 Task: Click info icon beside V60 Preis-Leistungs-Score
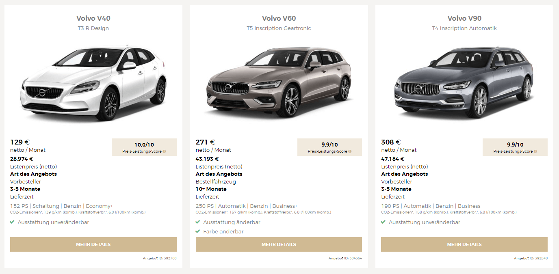coord(350,151)
